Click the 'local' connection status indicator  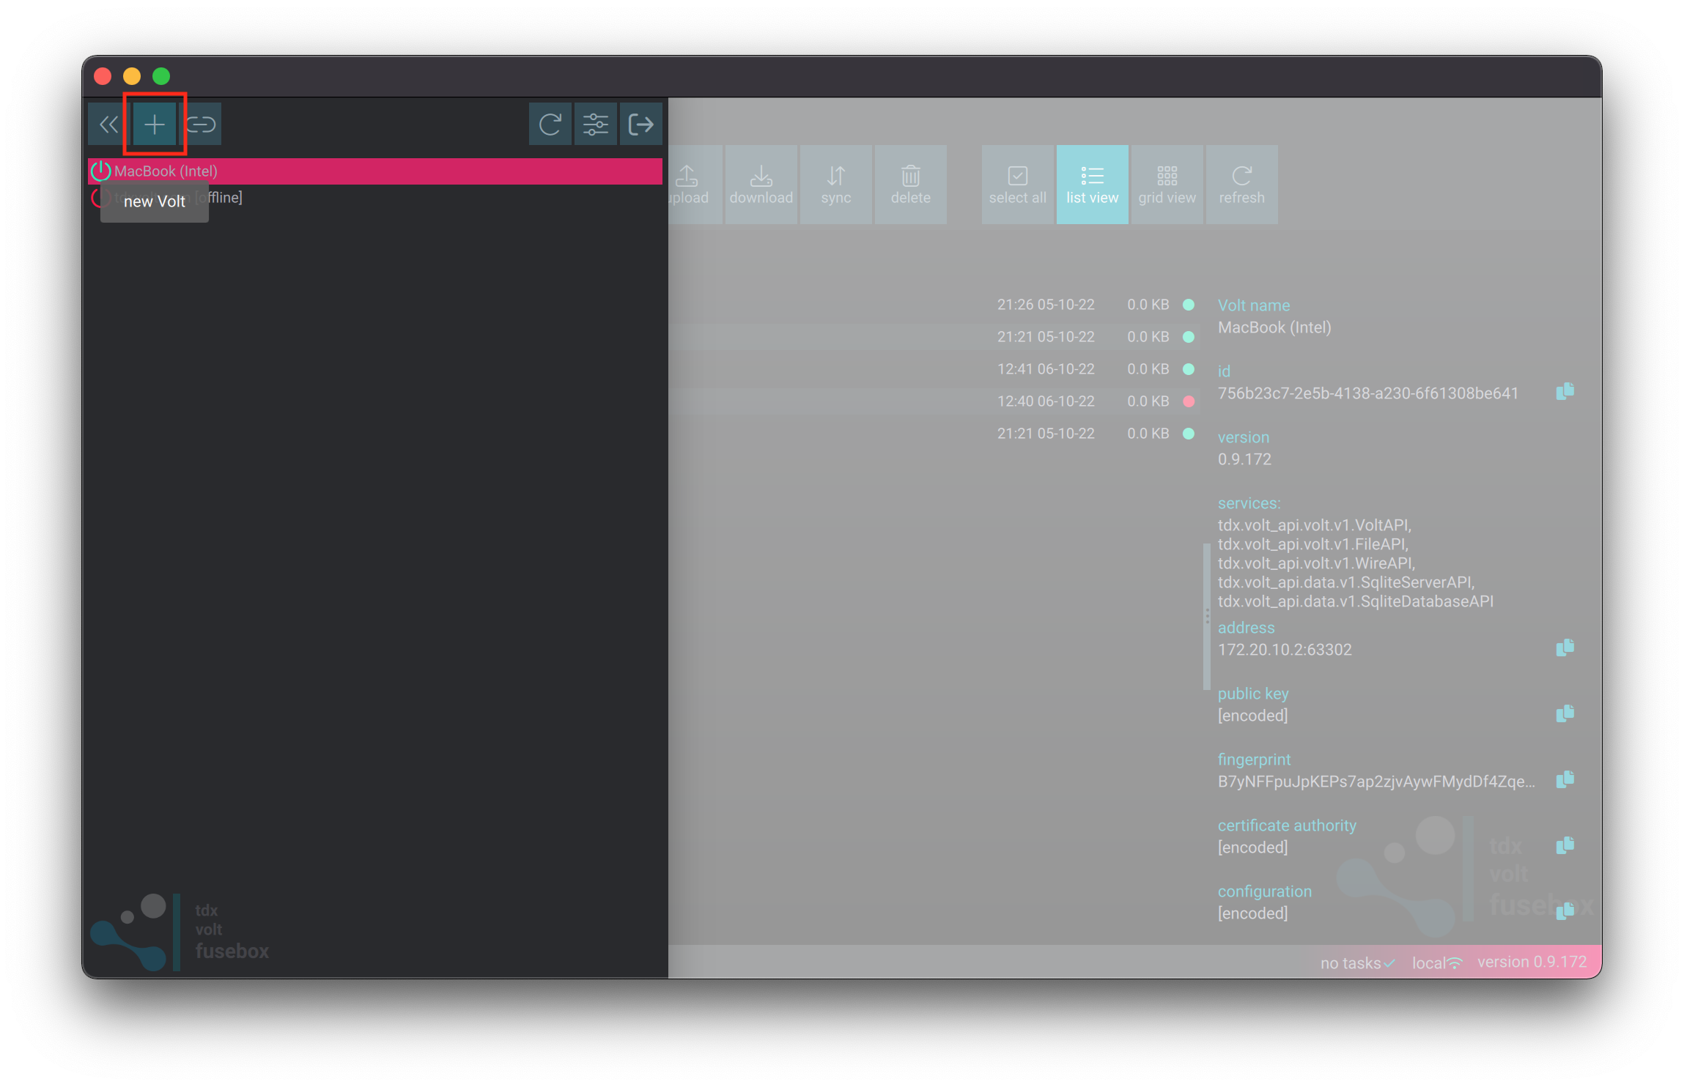1437,963
